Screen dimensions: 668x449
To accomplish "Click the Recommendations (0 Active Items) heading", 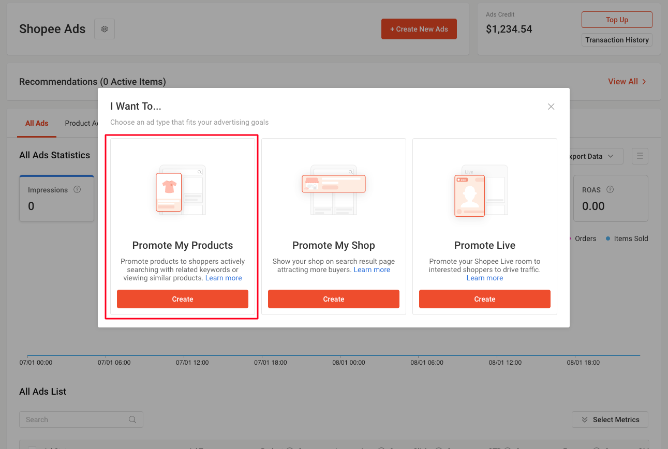I will coord(93,82).
